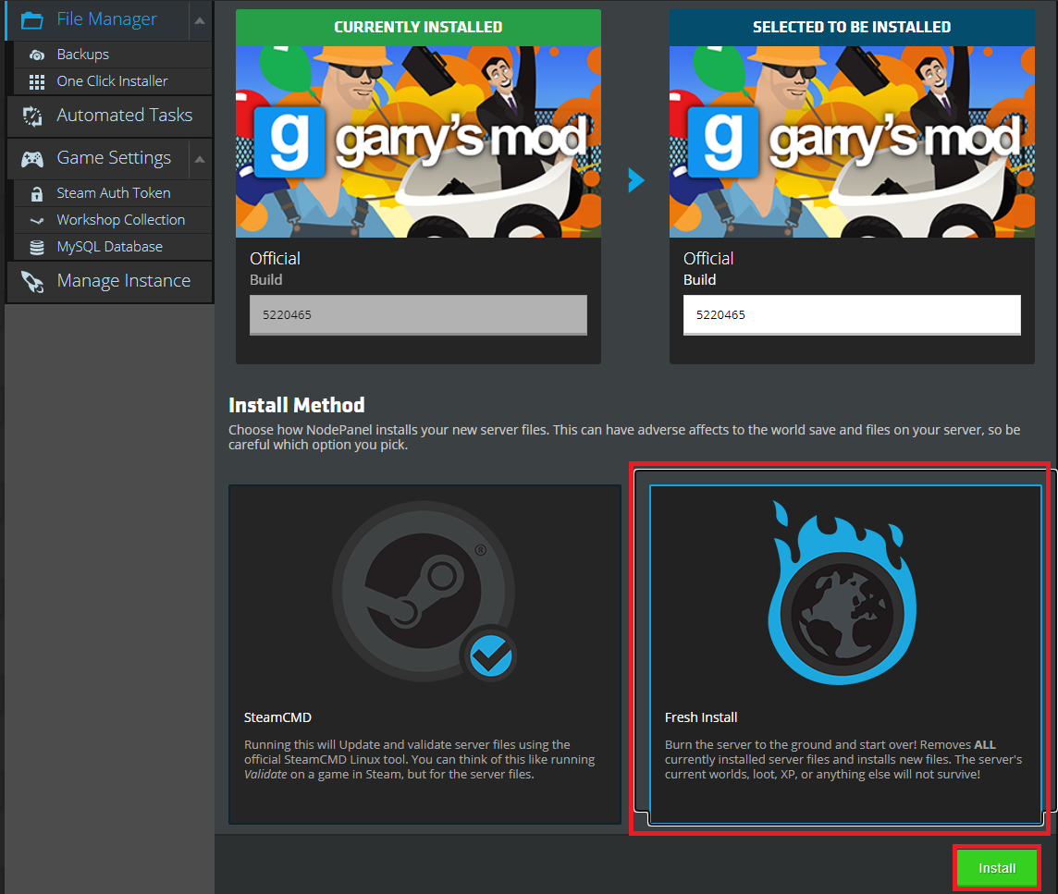Collapse the Game Settings section chevron
The height and width of the screenshot is (894, 1058).
pos(199,157)
